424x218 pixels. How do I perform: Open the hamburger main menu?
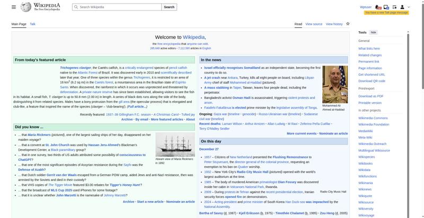pos(14,7)
